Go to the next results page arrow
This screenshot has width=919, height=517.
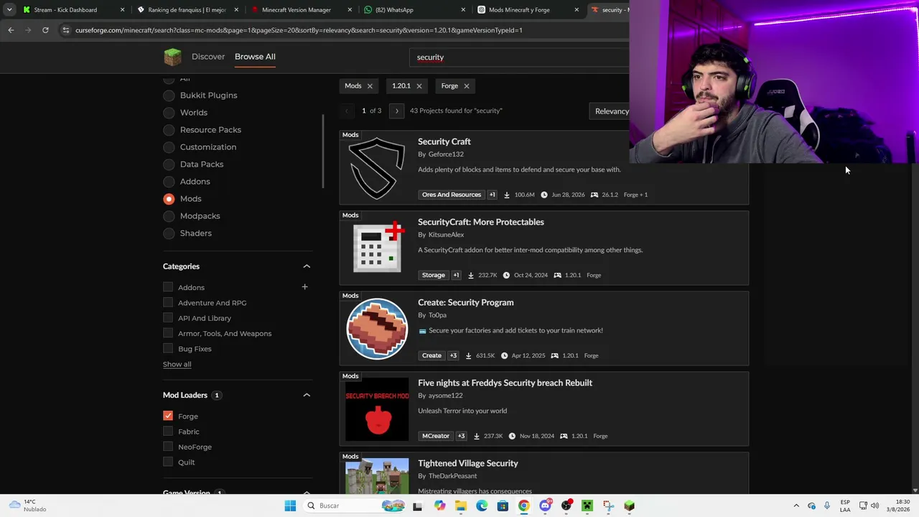(x=396, y=111)
